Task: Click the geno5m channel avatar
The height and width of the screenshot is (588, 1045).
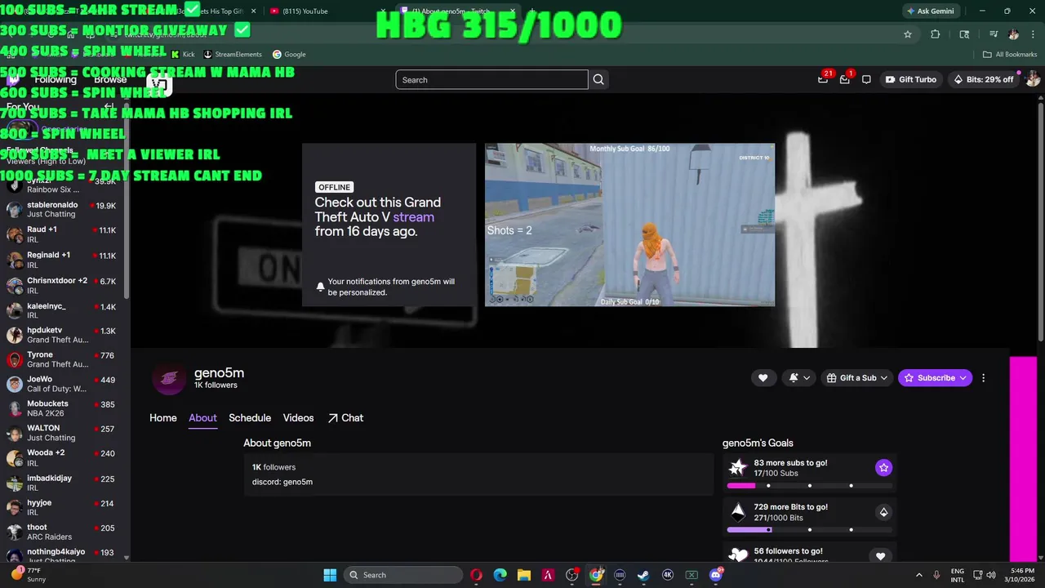Action: point(169,378)
